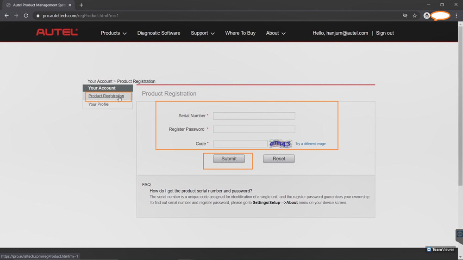Open Chrome three-dot menu
The image size is (463, 260).
pyautogui.click(x=456, y=16)
